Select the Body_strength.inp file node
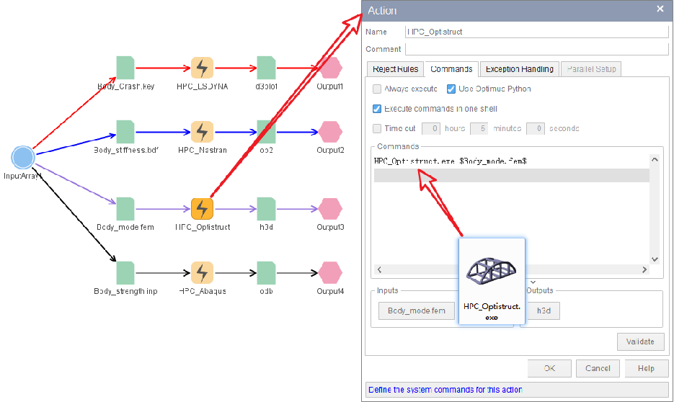The width and height of the screenshot is (674, 402). pos(125,273)
